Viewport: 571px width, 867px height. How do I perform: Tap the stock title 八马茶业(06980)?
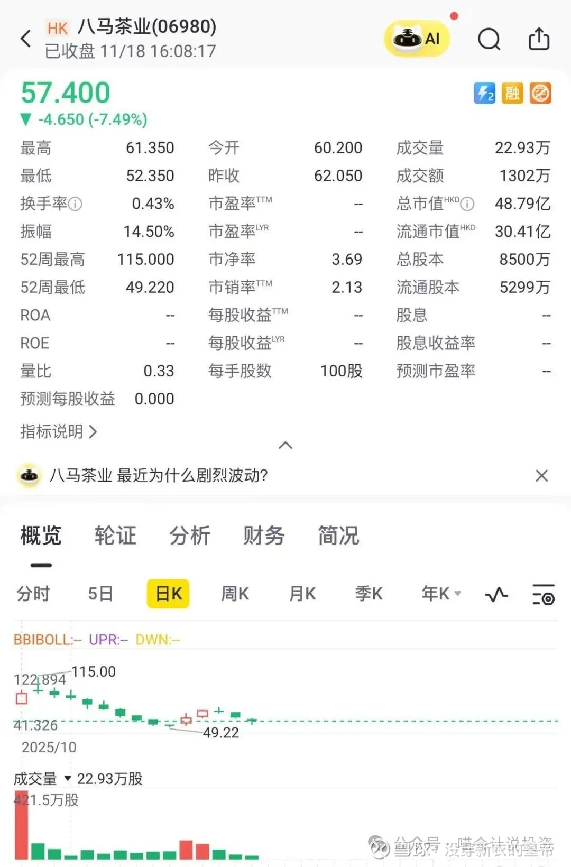(x=147, y=26)
